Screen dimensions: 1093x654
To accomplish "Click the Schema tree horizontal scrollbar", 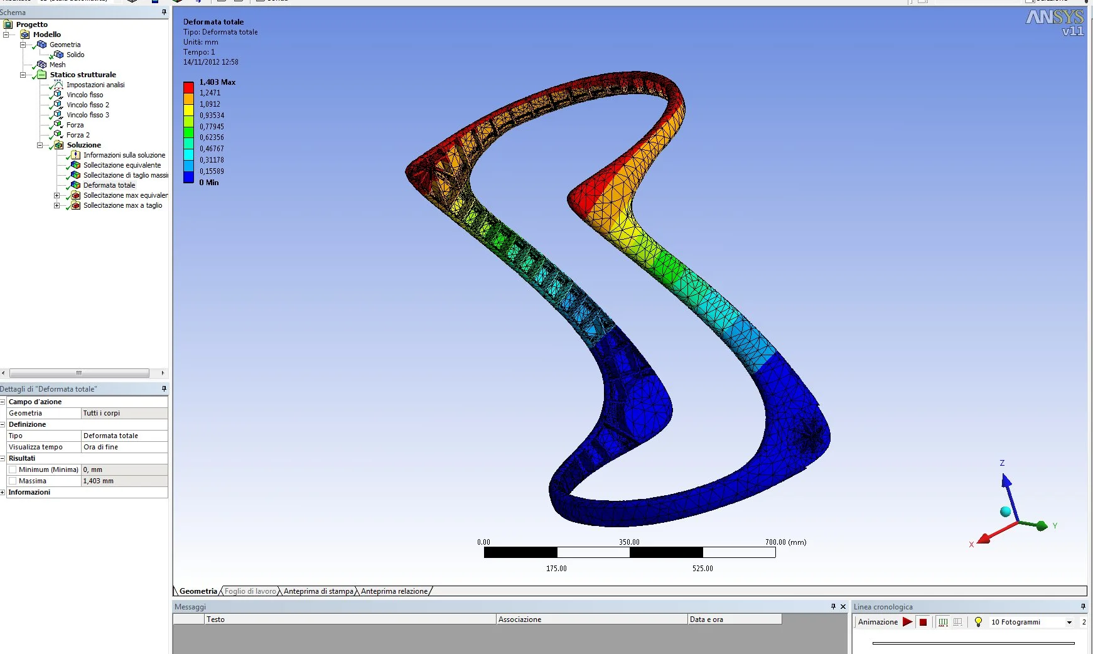I will pos(79,373).
